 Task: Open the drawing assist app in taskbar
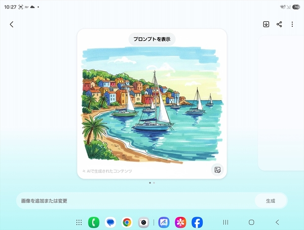pos(164,222)
